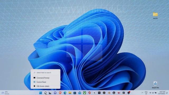This screenshot has height=95, width=169.
Task: Launch the Brave browser from the taskbar
Action: click(60, 93)
